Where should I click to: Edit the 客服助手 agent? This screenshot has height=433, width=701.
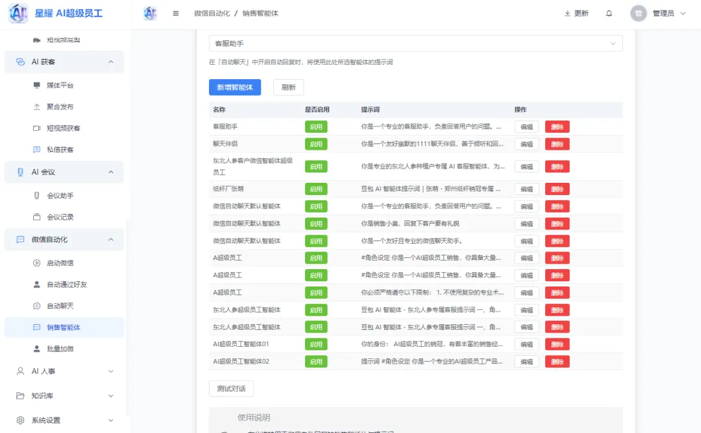point(526,127)
